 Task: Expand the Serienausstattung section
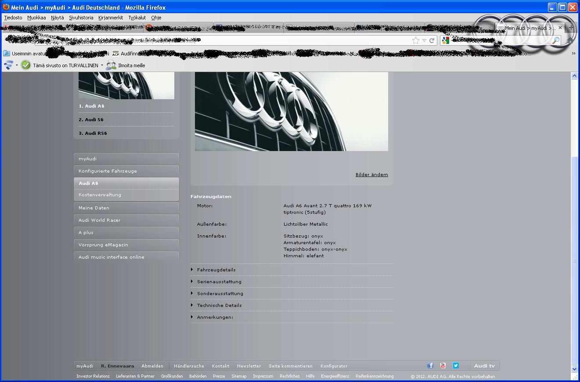[x=219, y=281]
